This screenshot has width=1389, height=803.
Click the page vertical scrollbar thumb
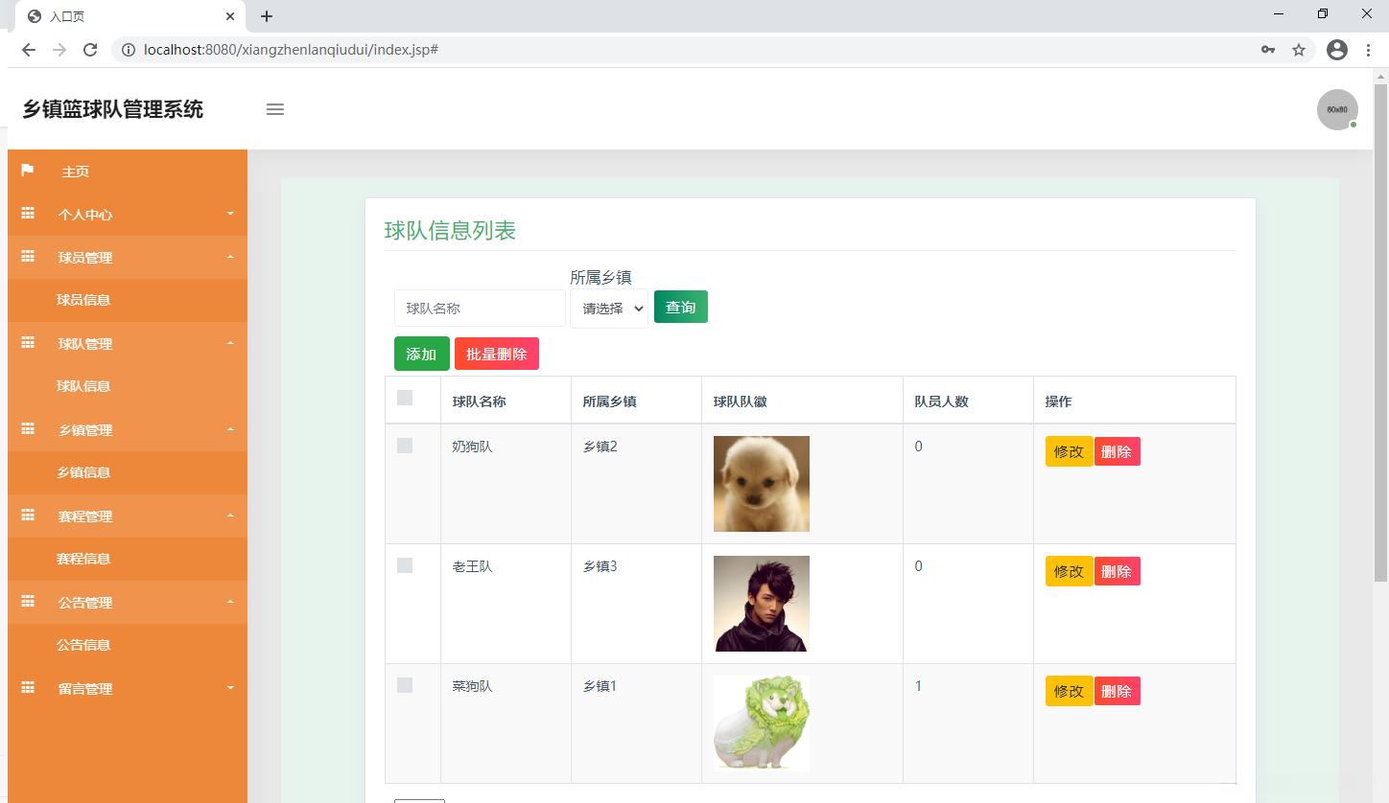(x=1381, y=333)
